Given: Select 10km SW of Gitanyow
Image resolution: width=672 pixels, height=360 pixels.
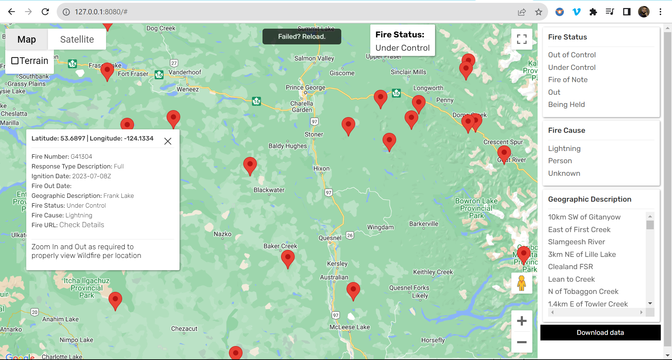Looking at the screenshot, I should pyautogui.click(x=584, y=217).
